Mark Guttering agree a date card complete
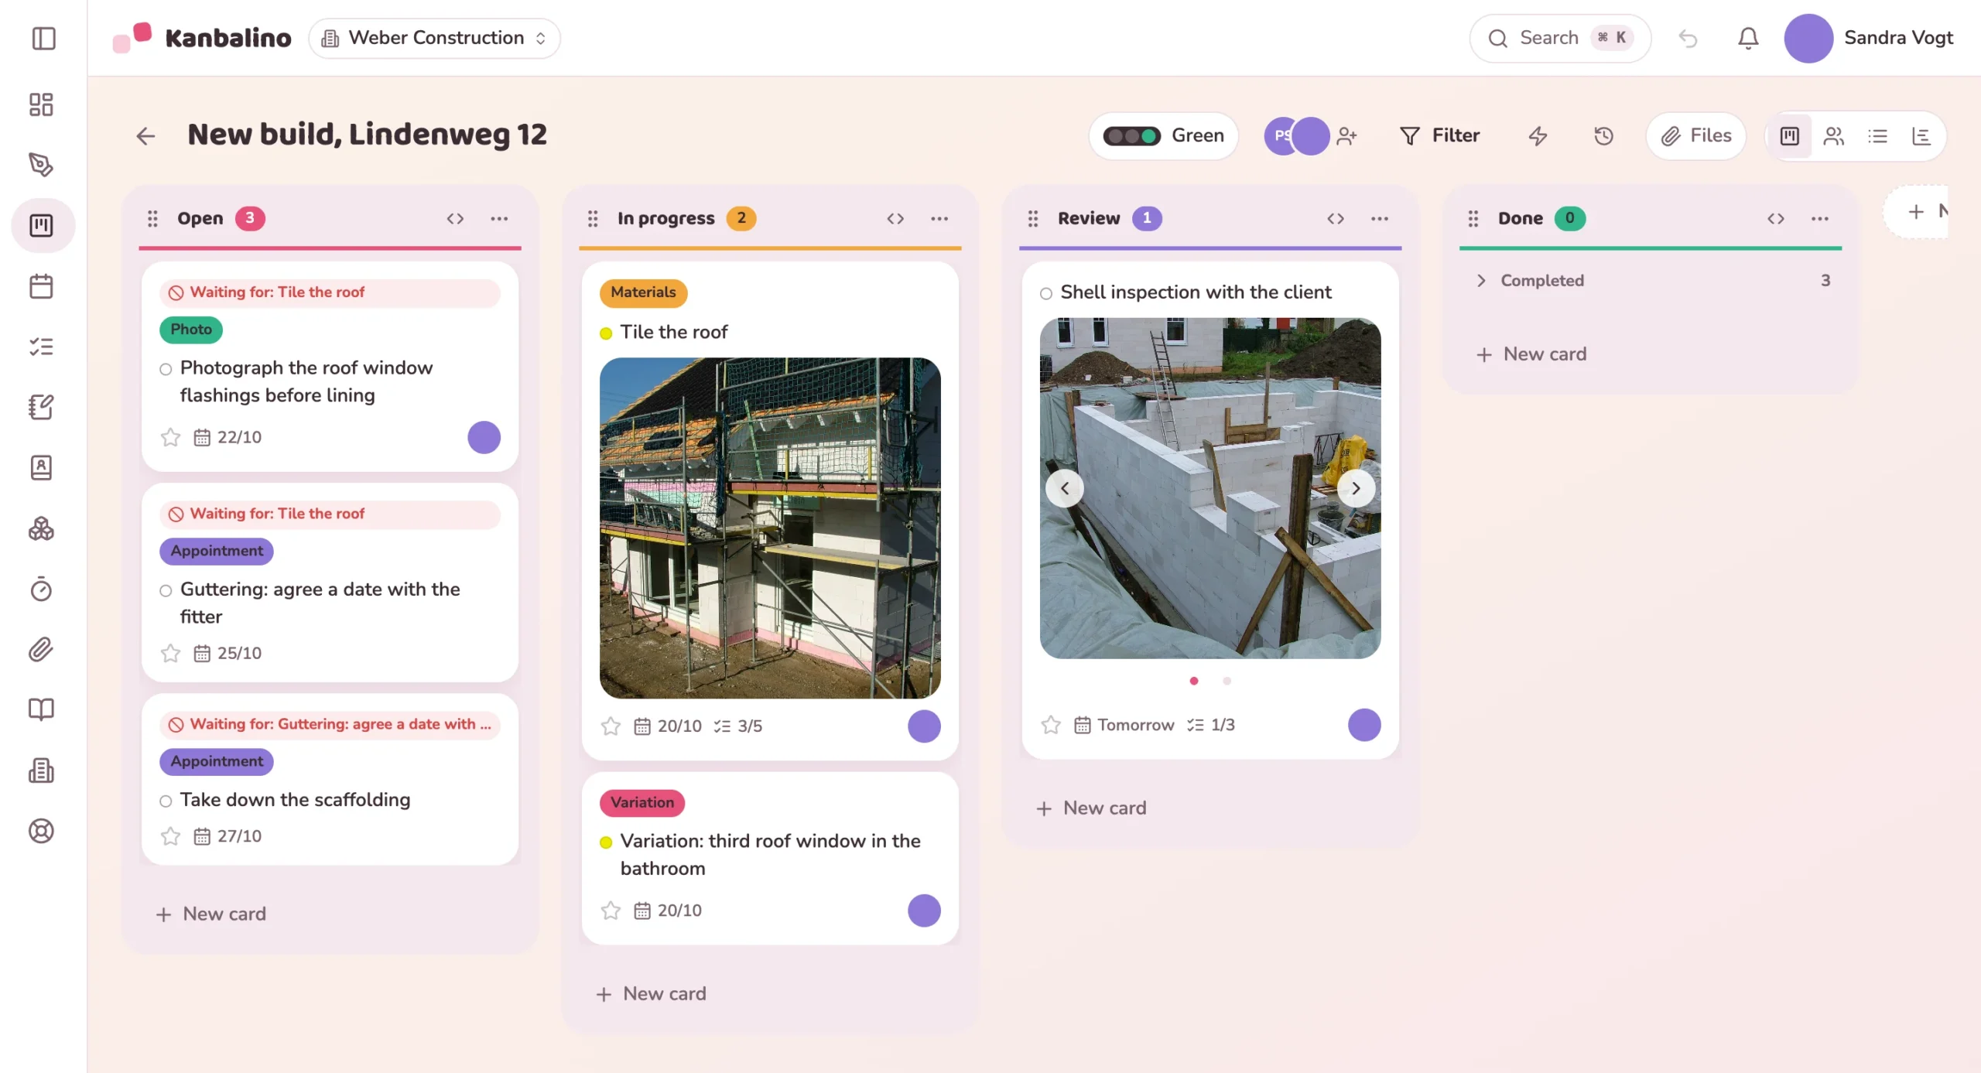 point(166,591)
